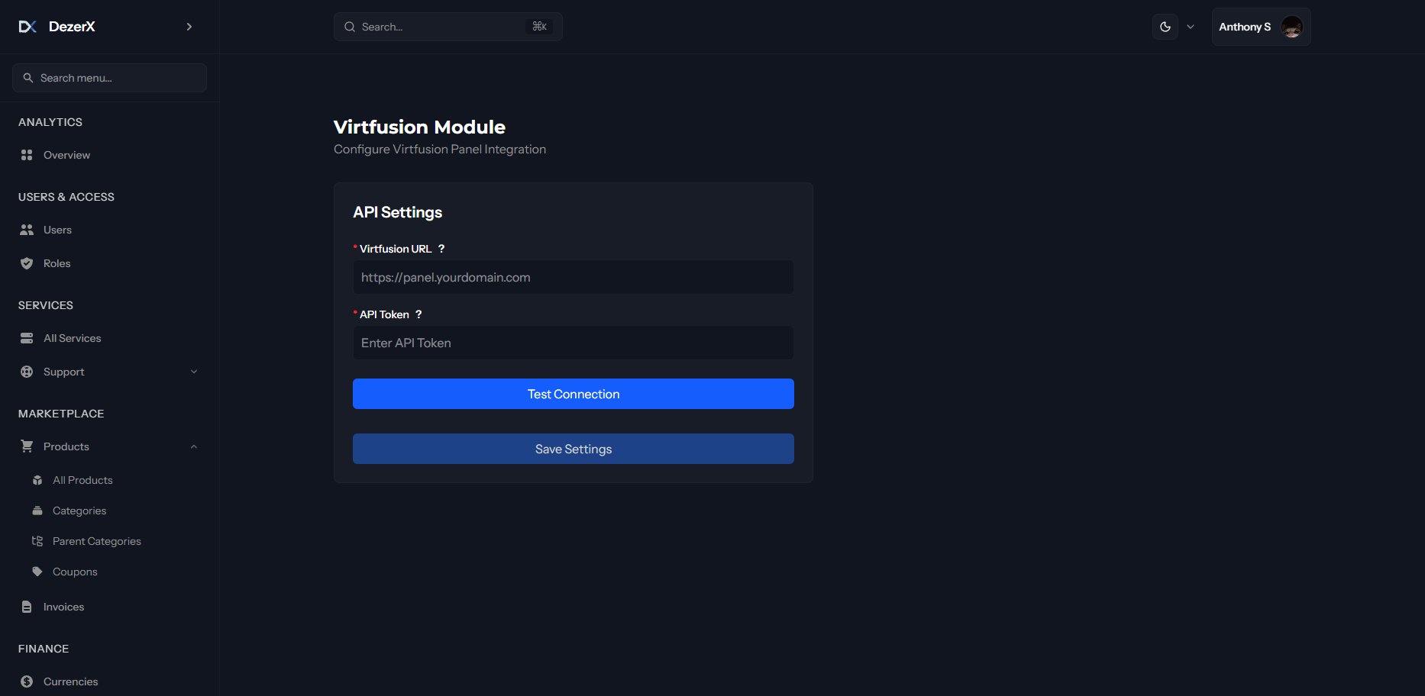Image resolution: width=1425 pixels, height=696 pixels.
Task: Open the Anthony S profile menu
Action: tap(1262, 27)
